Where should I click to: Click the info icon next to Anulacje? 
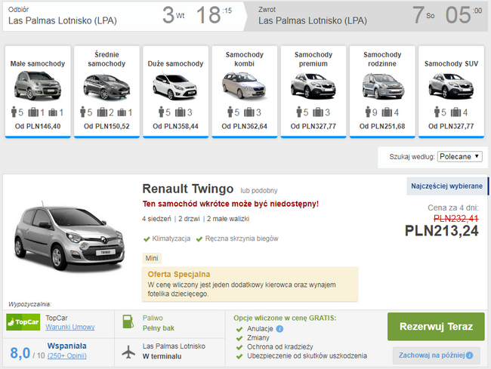click(x=279, y=329)
